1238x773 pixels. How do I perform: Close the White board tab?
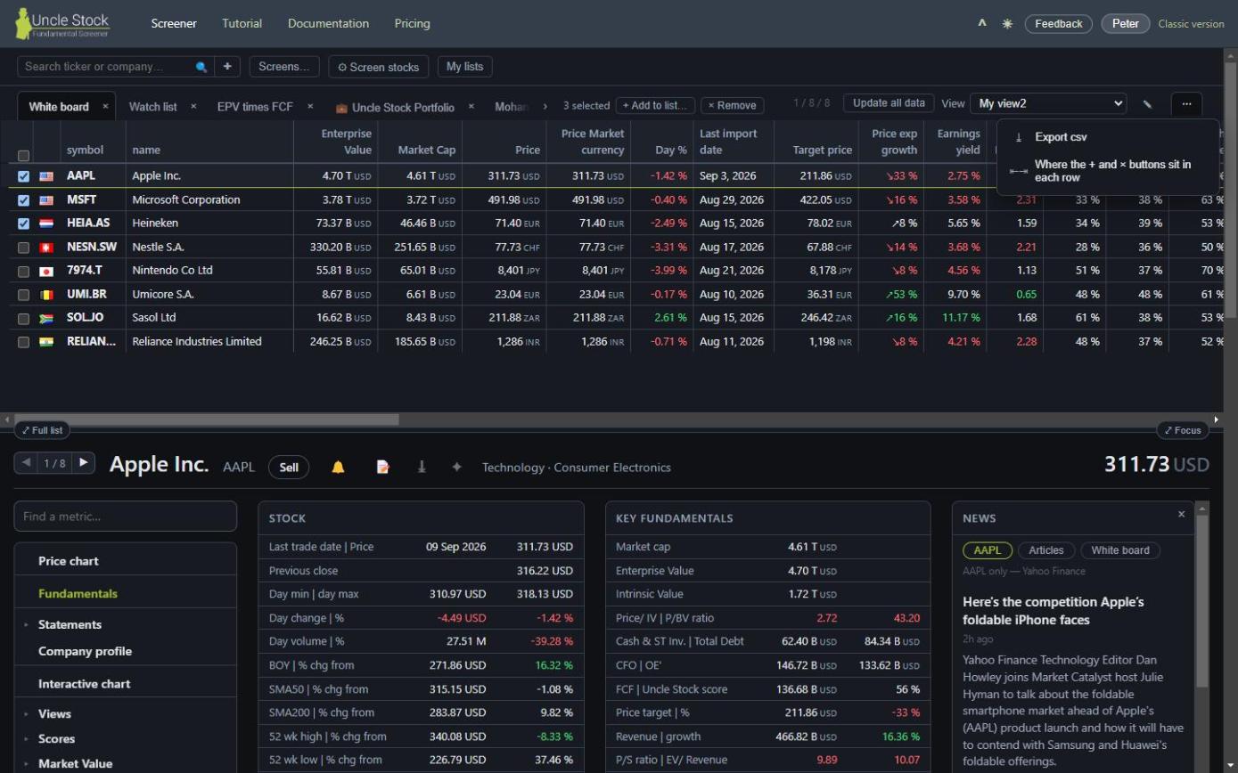point(105,106)
